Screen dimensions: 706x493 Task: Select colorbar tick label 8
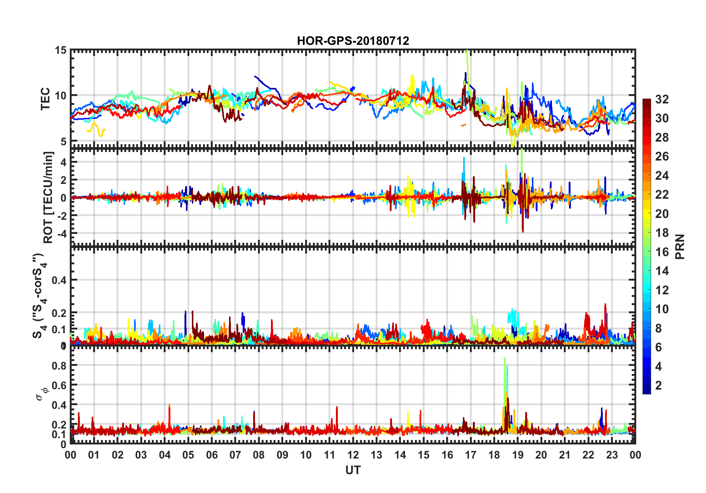(659, 328)
